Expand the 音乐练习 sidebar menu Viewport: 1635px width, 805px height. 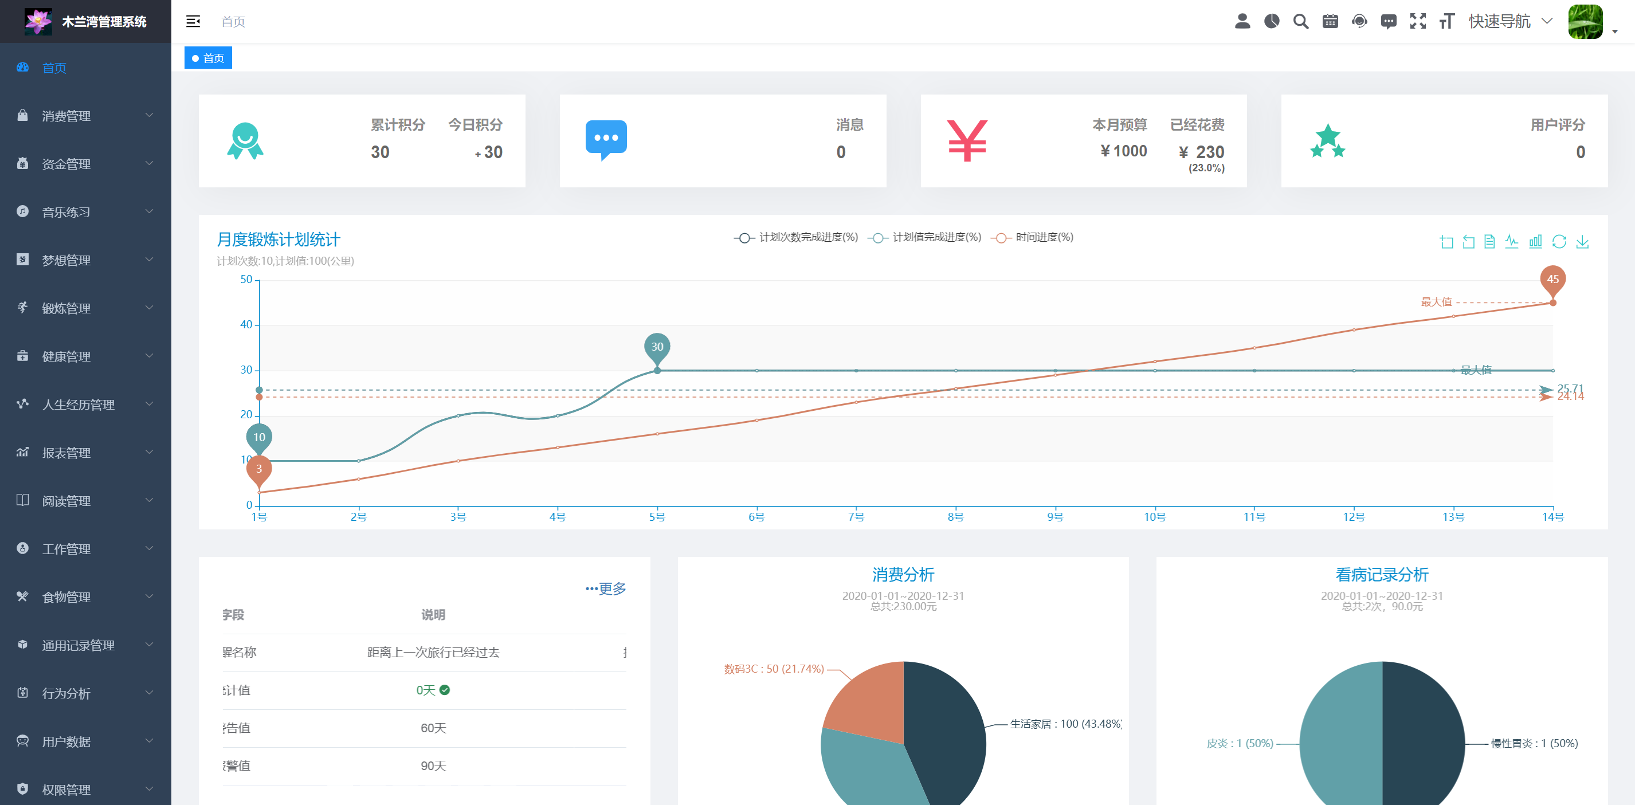tap(86, 212)
